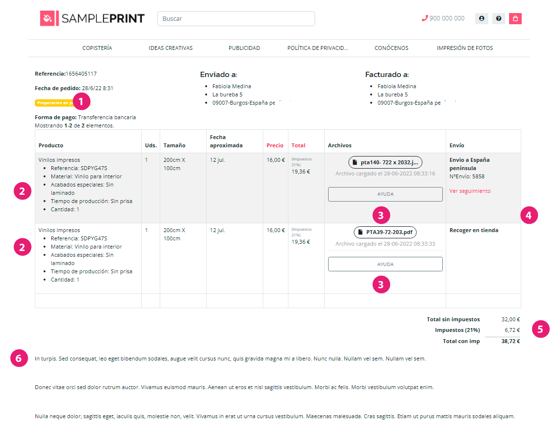Sort by Precio column header

click(275, 145)
